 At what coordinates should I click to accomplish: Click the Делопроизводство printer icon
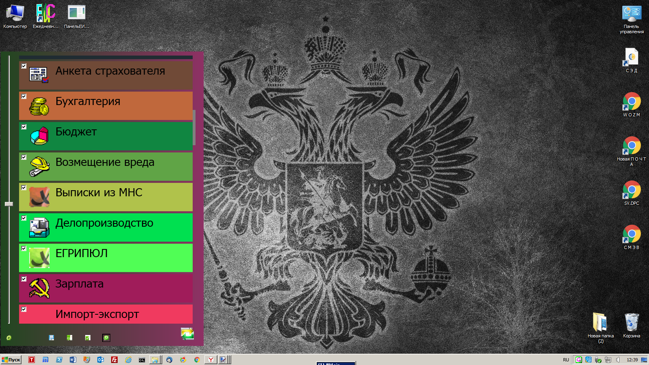pyautogui.click(x=39, y=228)
